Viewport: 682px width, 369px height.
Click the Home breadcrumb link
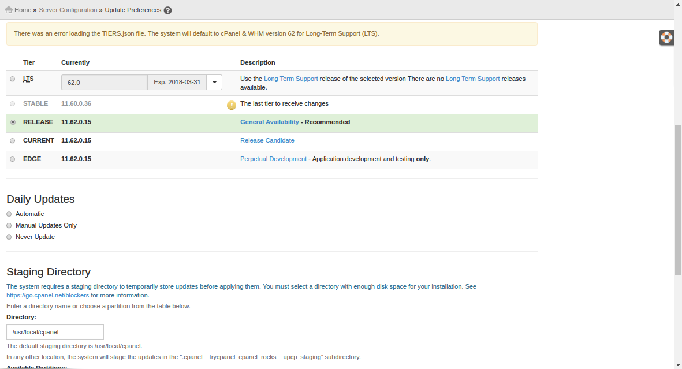(x=23, y=10)
